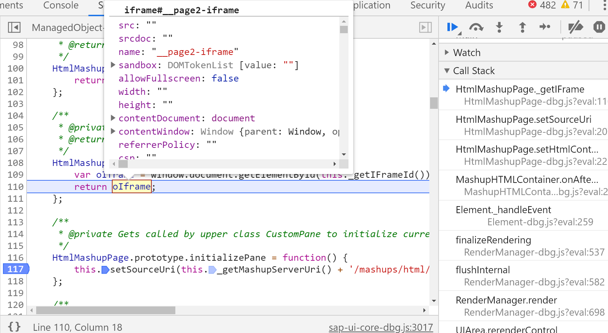The height and width of the screenshot is (333, 608).
Task: Click code editor horizontal scrollbar thumb
Action: click(106, 310)
